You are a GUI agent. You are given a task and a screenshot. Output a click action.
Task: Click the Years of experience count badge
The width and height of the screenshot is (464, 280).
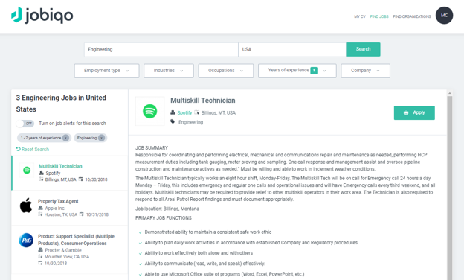click(314, 71)
